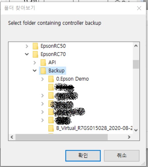Cancel using the 취소 button
Viewport: 148px width, 167px height.
click(x=122, y=156)
